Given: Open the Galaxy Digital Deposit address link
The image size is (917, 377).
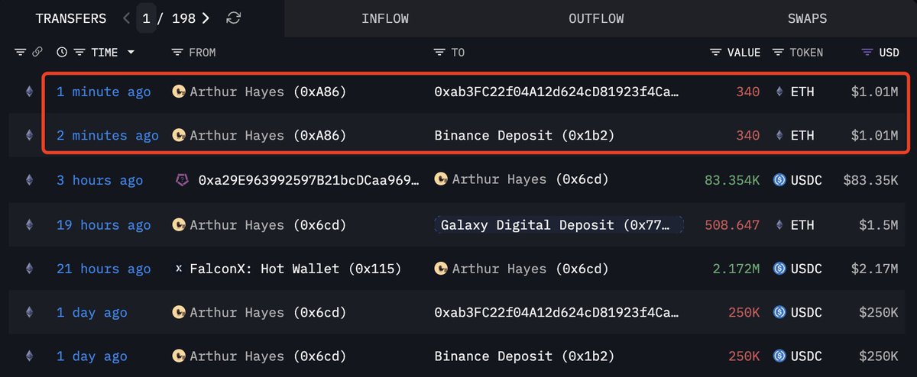Looking at the screenshot, I should [558, 225].
